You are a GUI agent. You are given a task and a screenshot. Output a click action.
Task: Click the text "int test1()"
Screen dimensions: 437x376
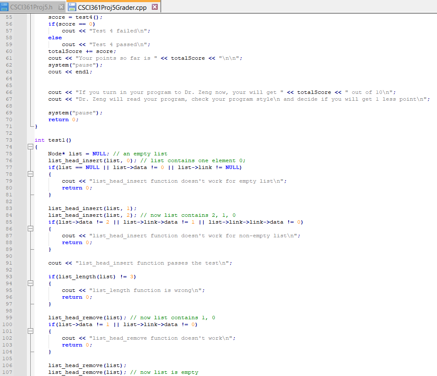pyautogui.click(x=53, y=140)
